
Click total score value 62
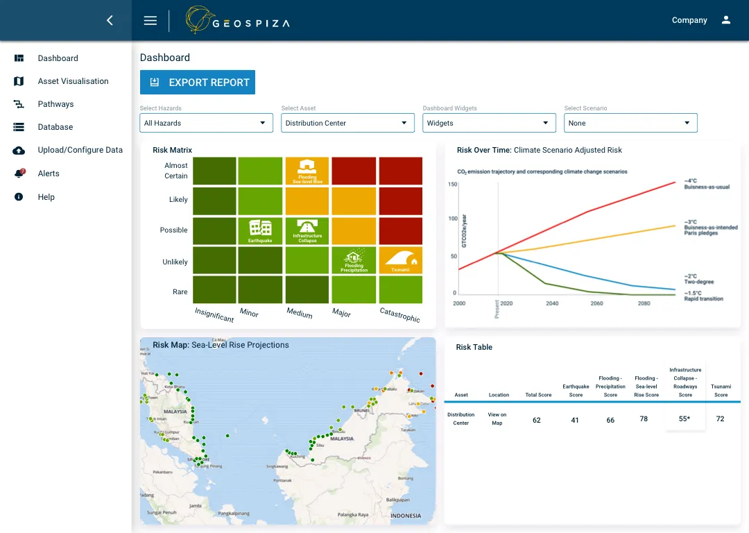[536, 420]
